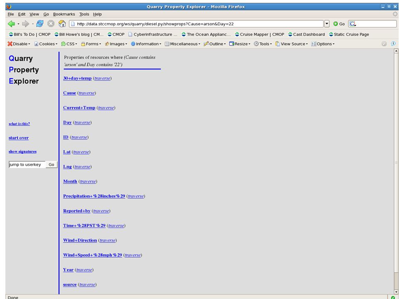Open the Cyberinfrastructure bookmark
The image size is (399, 299).
[153, 34]
